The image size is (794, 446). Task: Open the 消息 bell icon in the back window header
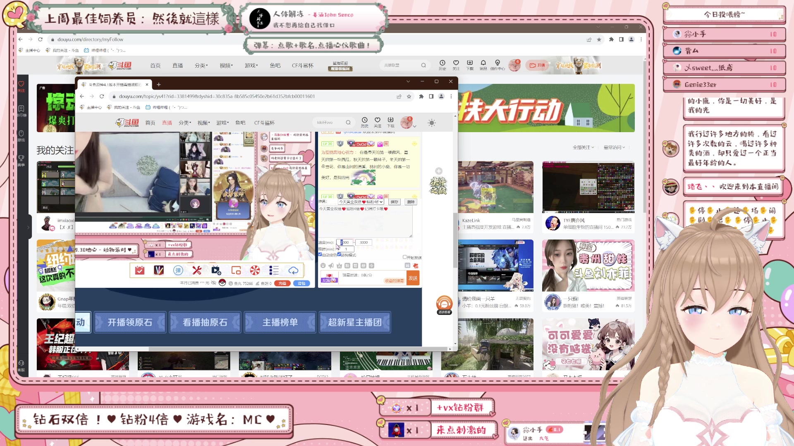(x=483, y=65)
